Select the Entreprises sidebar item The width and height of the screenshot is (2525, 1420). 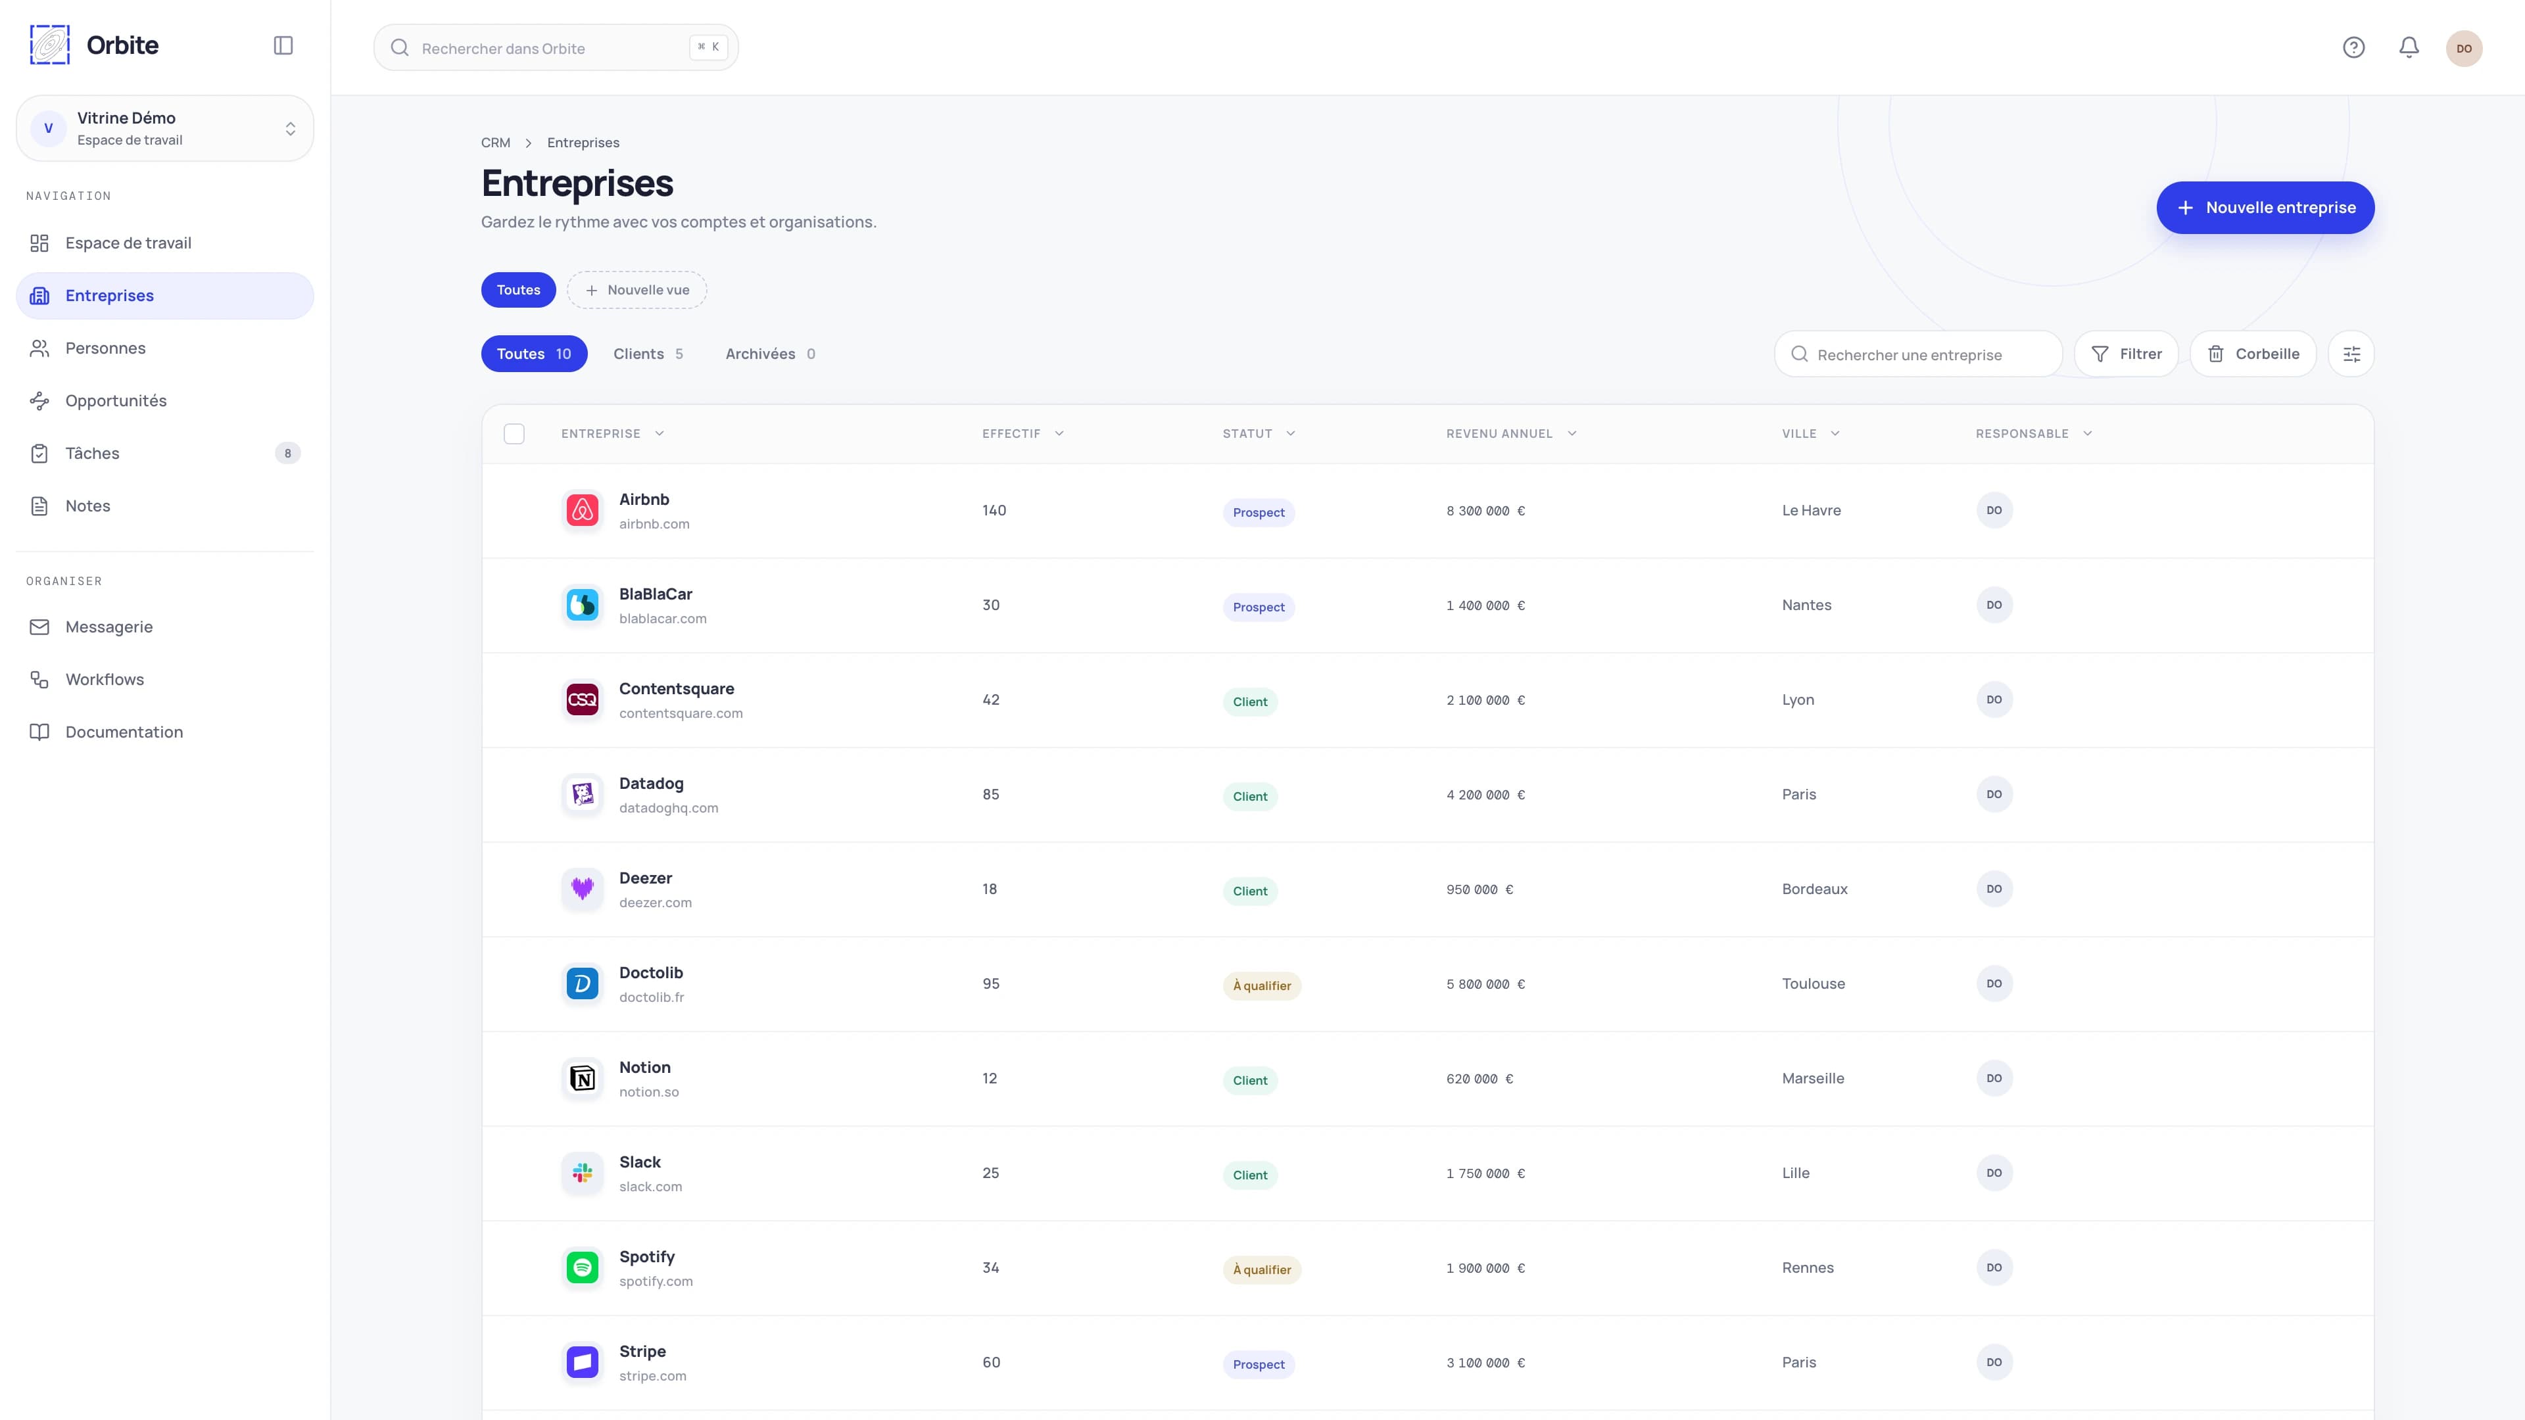164,296
